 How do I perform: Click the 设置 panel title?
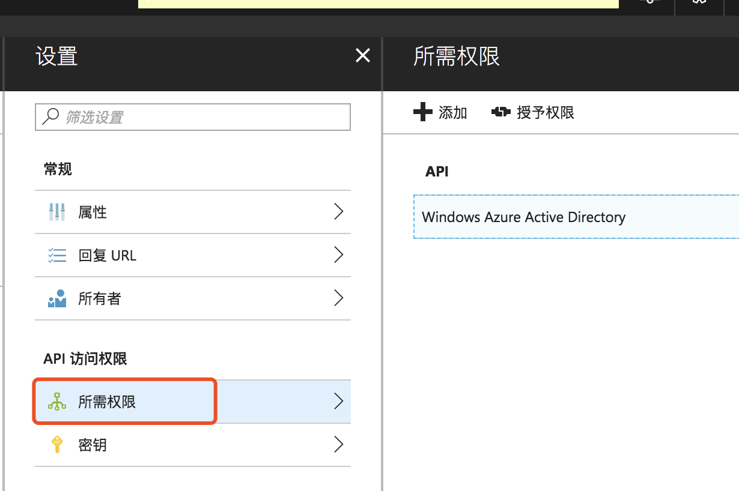point(56,56)
